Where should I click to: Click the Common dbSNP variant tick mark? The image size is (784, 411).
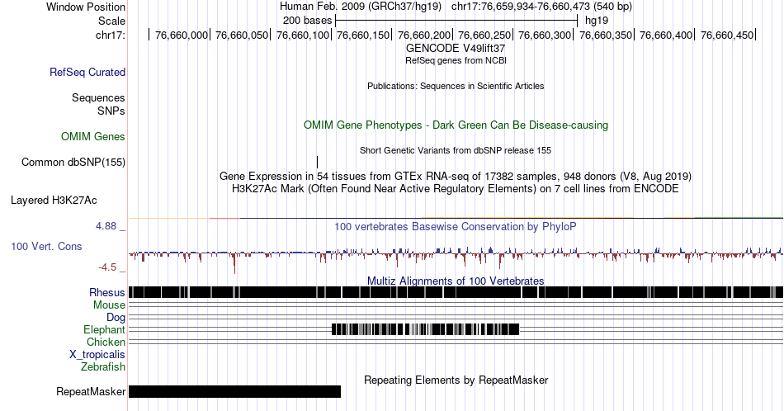317,162
